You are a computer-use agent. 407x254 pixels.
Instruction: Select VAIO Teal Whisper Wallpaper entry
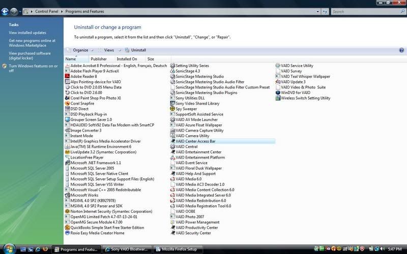(303, 77)
